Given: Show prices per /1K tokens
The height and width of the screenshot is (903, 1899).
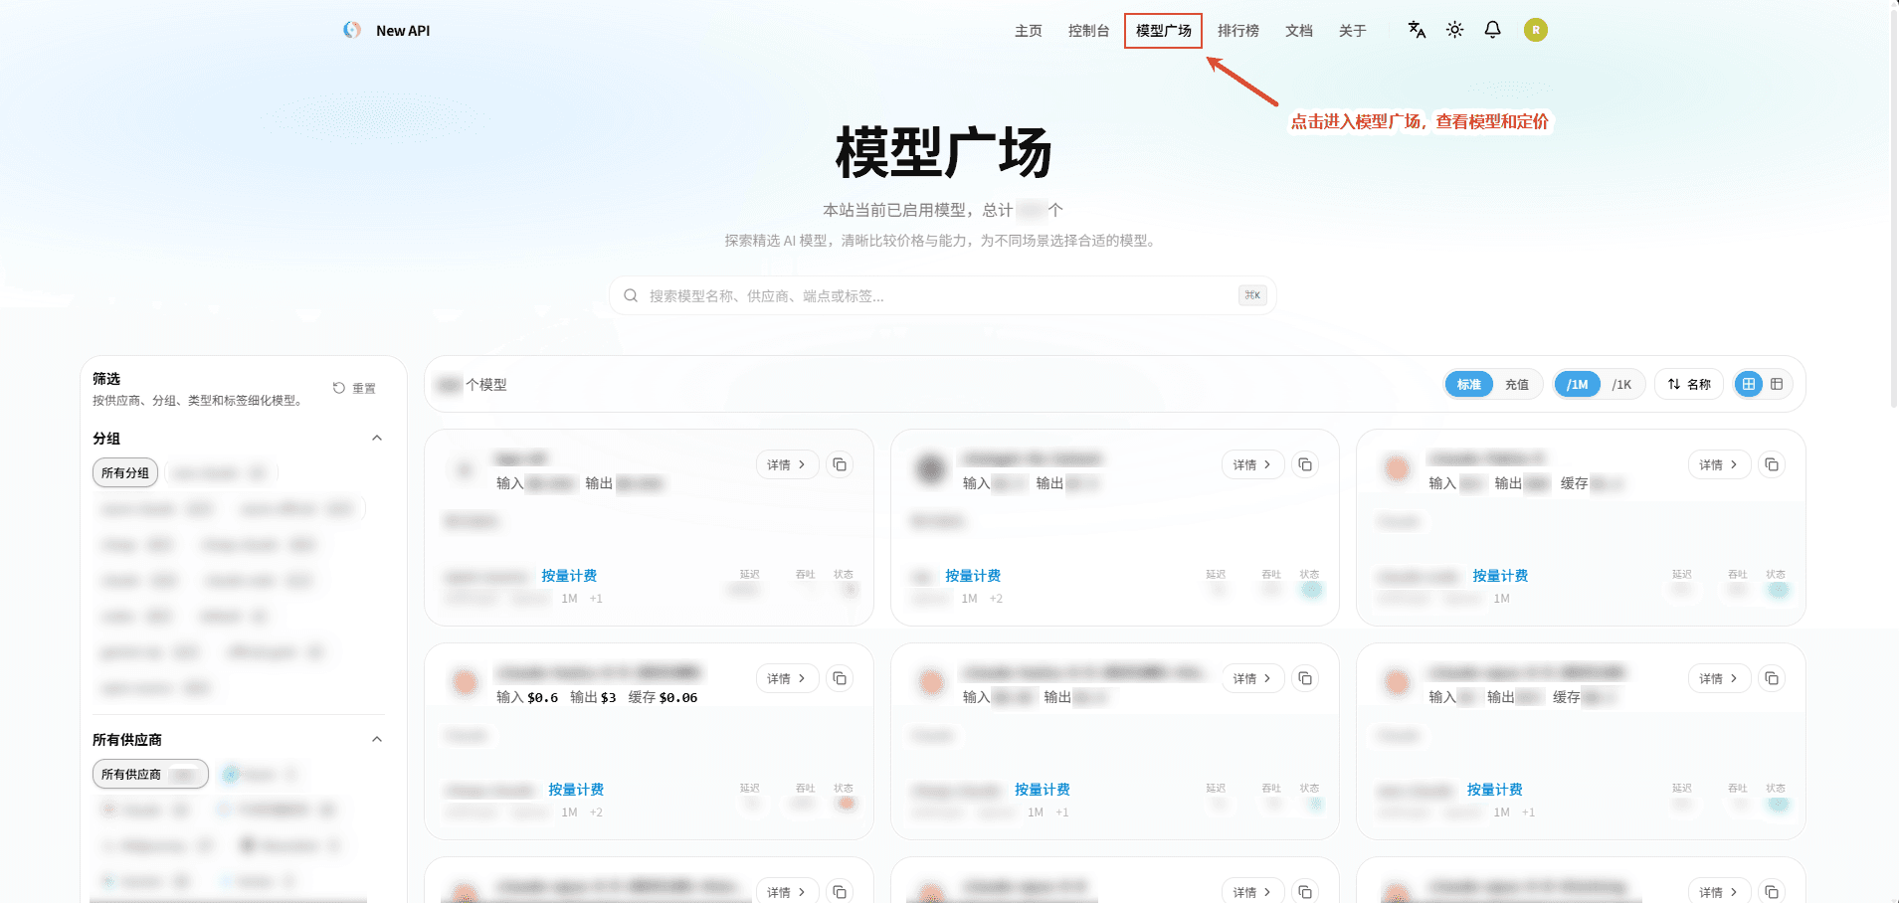Looking at the screenshot, I should pos(1621,385).
